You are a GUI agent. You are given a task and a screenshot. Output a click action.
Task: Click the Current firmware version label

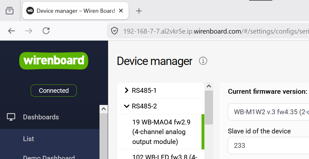pyautogui.click(x=267, y=91)
